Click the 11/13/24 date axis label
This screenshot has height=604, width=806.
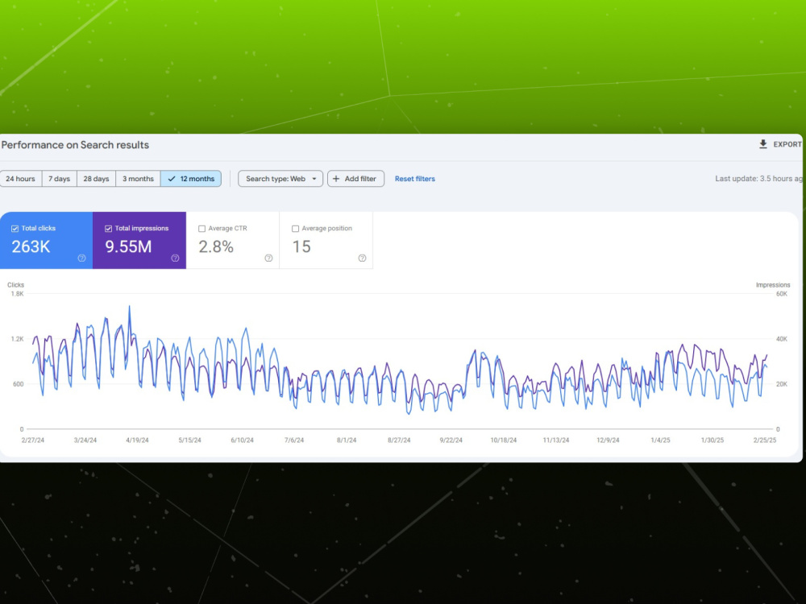point(556,441)
